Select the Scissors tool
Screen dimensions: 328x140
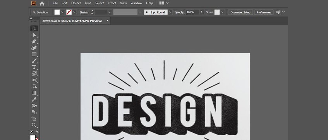[34, 80]
